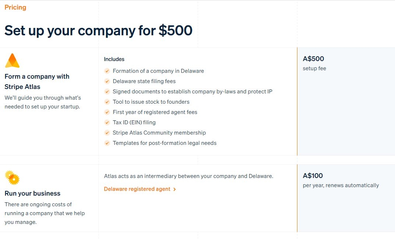
Task: Click checkmark icon beside Tax ID (EIN) filing
Action: 107,122
